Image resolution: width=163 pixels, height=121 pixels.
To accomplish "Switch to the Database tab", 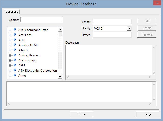I will tap(12, 12).
